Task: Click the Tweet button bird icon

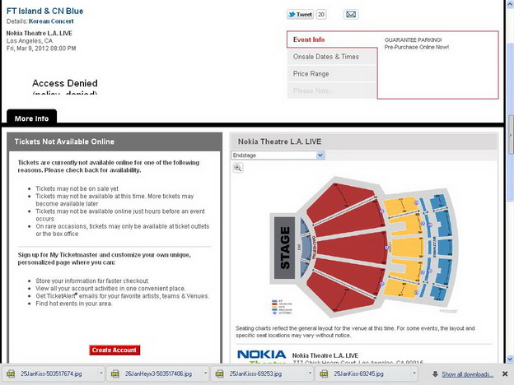Action: click(292, 15)
